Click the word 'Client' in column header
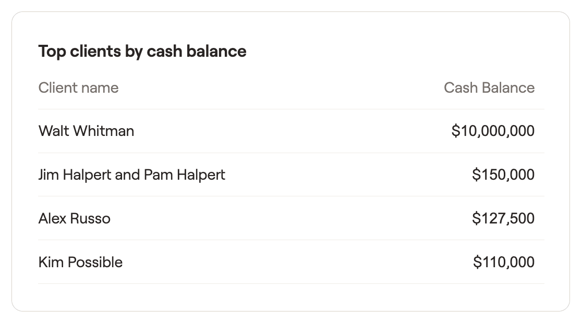The width and height of the screenshot is (582, 324). 57,88
